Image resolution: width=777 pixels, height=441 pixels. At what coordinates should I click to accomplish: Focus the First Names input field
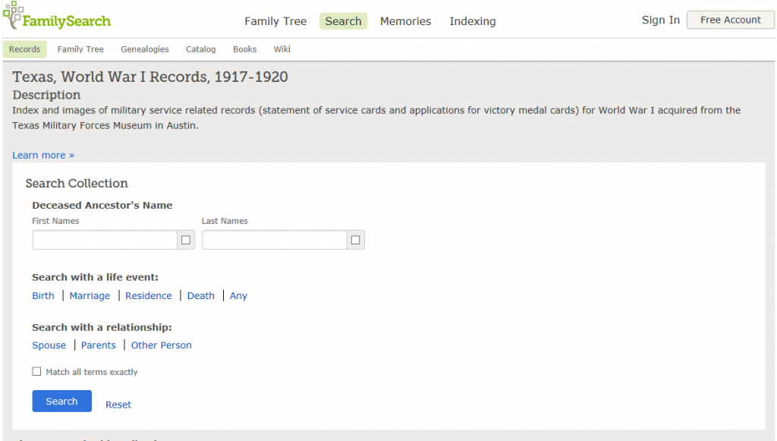point(105,240)
